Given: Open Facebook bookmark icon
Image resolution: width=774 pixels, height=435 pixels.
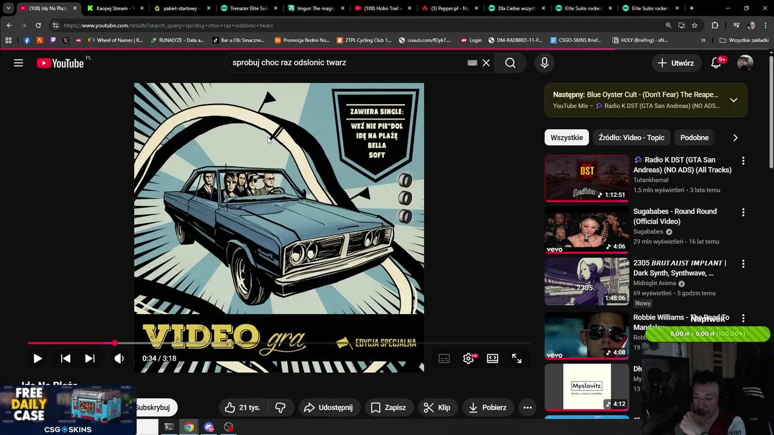Looking at the screenshot, I should coord(27,40).
